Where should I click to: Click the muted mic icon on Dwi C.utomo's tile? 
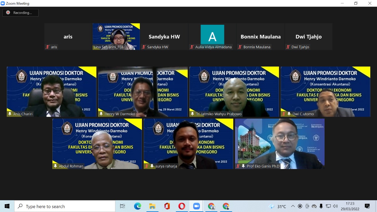284,114
